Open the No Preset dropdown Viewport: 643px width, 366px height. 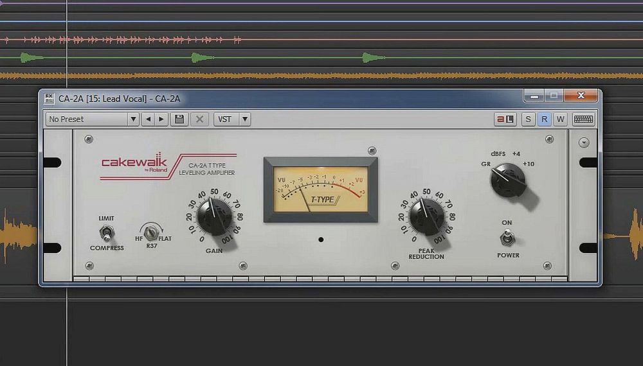[92, 119]
